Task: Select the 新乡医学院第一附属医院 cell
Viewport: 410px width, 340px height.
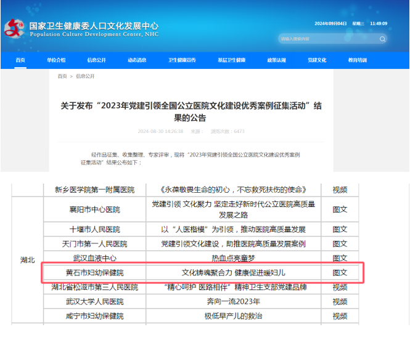Action: [95, 190]
